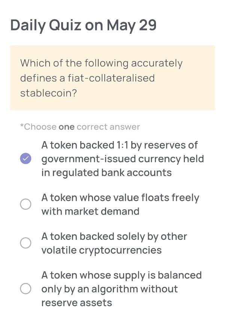Click the line 'in regulated bank accounts'
Viewport: 225px width, 328px height.
tap(106, 173)
